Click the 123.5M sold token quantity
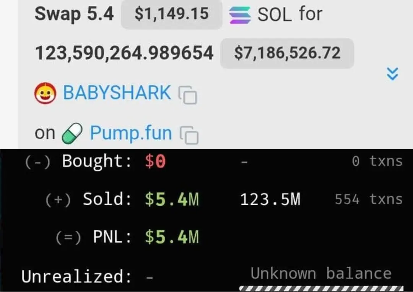The height and width of the screenshot is (292, 413). pos(270,199)
